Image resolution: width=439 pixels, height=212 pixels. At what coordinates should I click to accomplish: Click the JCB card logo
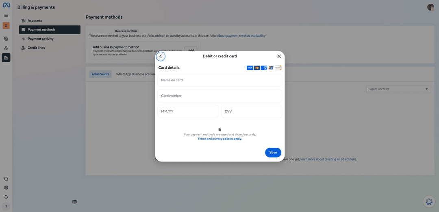[271, 68]
